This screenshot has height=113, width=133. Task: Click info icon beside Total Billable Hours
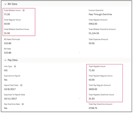24,10
